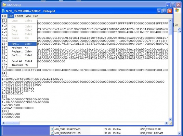Image resolution: width=183 pixels, height=136 pixels.
Task: Open the File menu in Notepad
Action: tap(4, 16)
